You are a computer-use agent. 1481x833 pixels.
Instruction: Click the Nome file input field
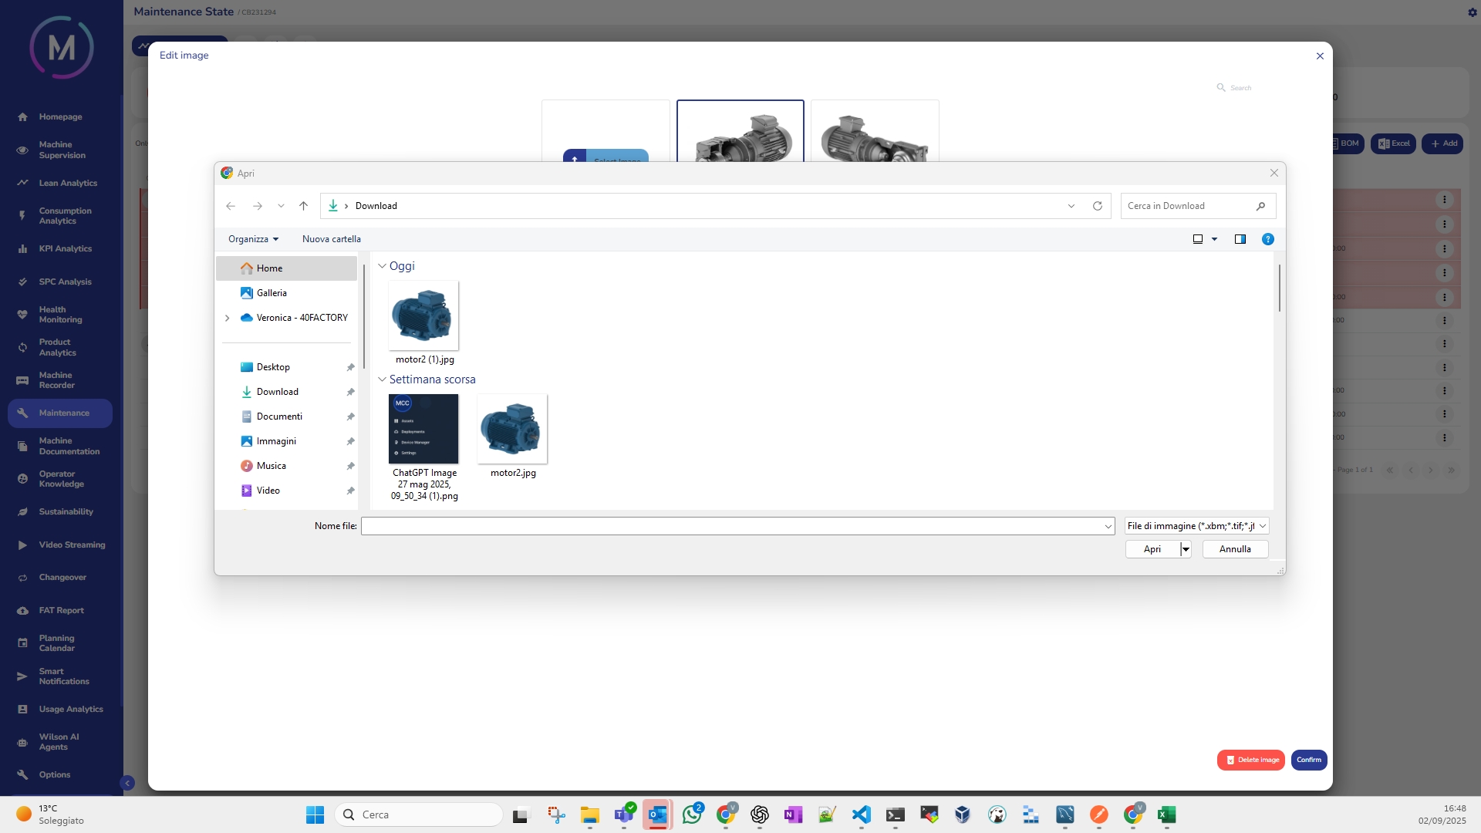[733, 526]
